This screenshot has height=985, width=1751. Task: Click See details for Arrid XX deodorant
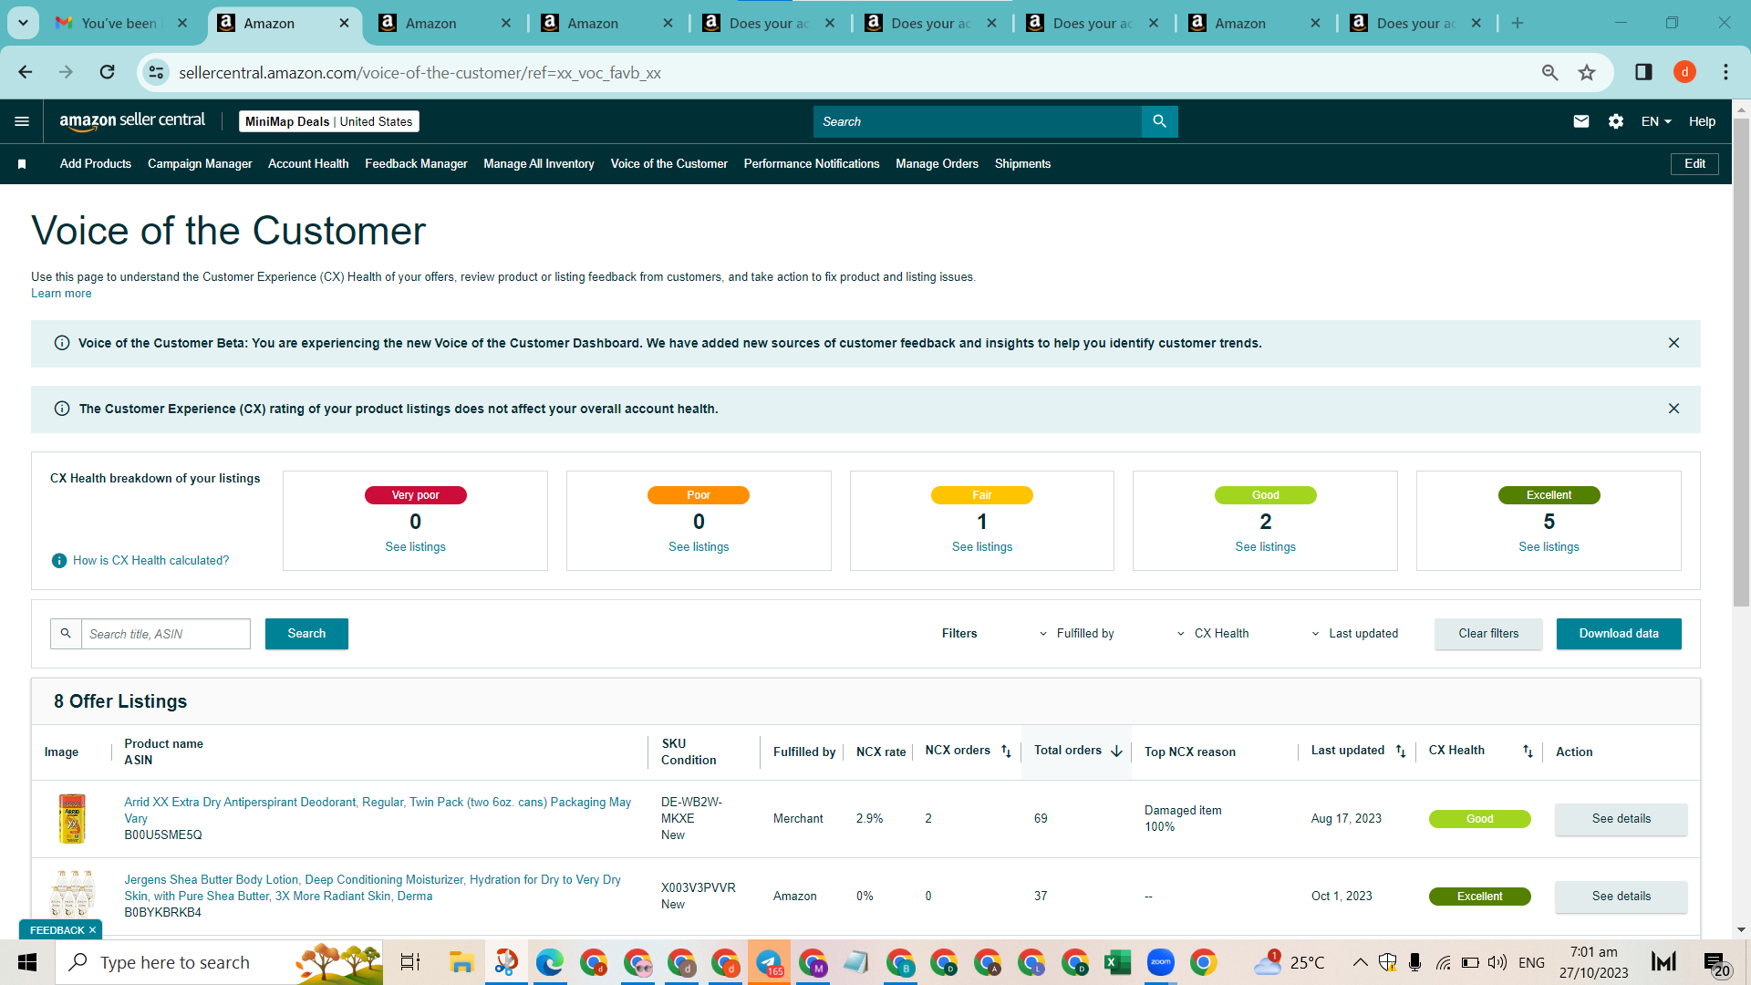click(1621, 819)
